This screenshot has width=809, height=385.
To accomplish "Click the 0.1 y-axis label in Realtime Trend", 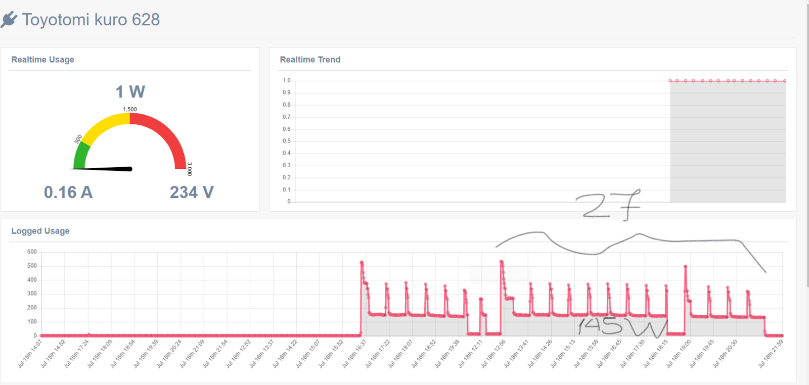I will click(287, 189).
